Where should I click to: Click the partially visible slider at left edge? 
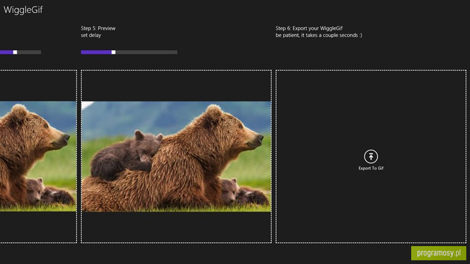tap(20, 52)
